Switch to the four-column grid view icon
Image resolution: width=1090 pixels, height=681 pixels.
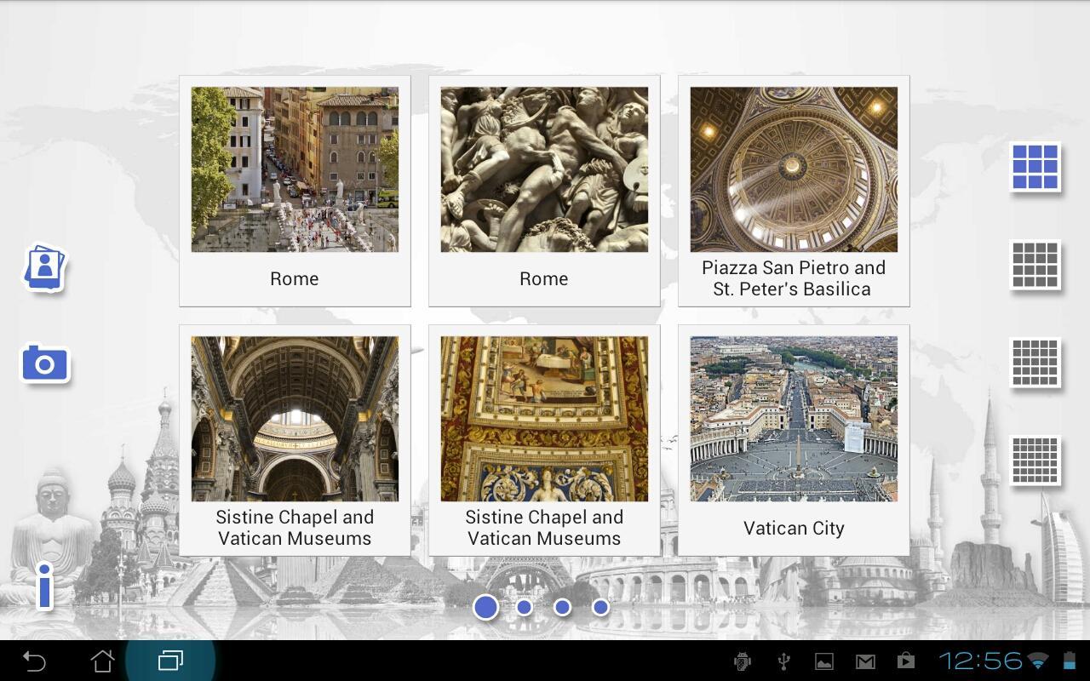1035,264
